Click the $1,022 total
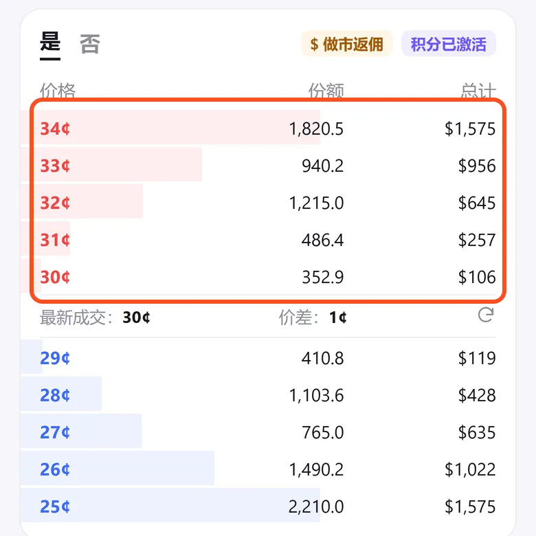Image resolution: width=536 pixels, height=536 pixels. [470, 469]
